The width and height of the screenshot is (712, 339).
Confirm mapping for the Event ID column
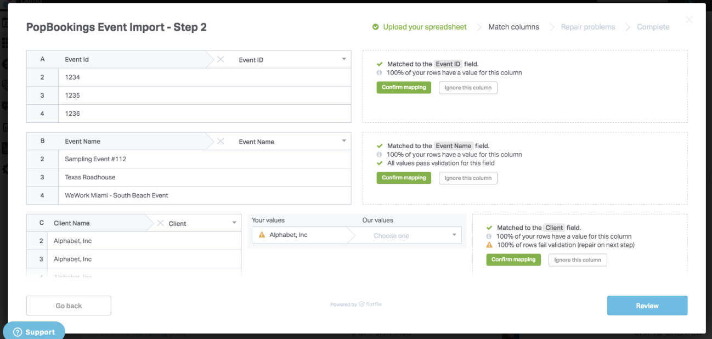[x=404, y=88]
